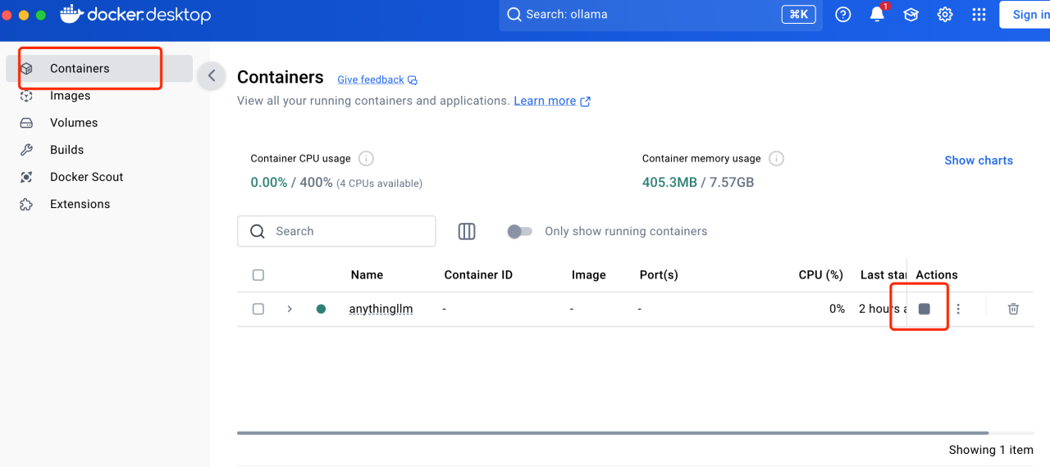The image size is (1050, 467).
Task: Click the containers Search field
Action: click(x=336, y=231)
